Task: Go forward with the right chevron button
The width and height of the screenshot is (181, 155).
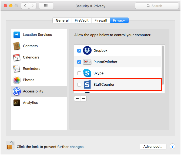Action: (32, 6)
